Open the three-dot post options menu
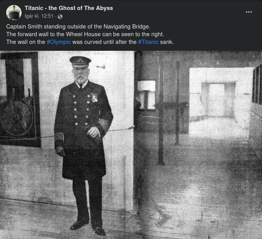This screenshot has width=262, height=239. [x=249, y=12]
